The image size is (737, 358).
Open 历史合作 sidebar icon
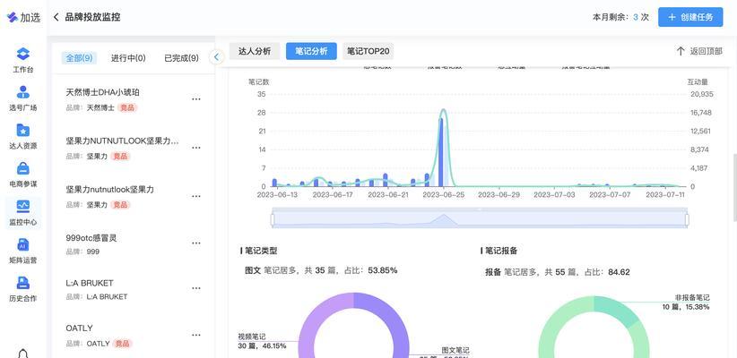pyautogui.click(x=23, y=283)
